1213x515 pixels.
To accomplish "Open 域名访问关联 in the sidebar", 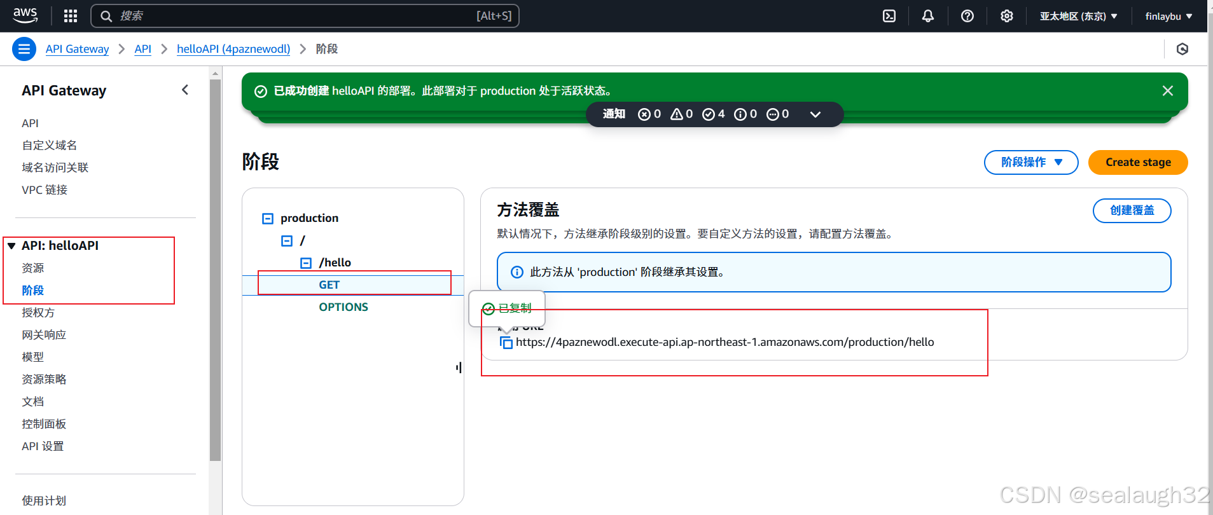I will pos(55,168).
